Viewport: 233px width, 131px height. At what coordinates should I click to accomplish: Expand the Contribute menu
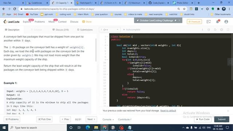[x=125, y=119]
